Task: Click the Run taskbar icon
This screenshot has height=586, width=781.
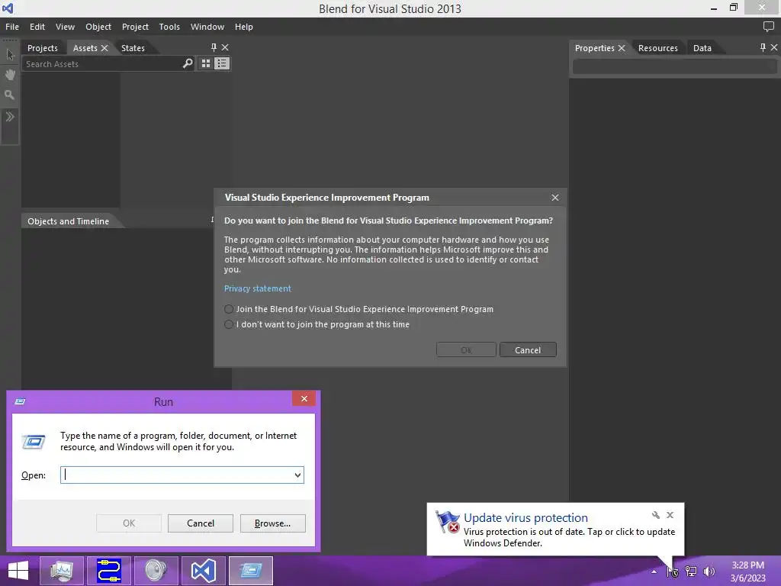Action: pyautogui.click(x=250, y=571)
